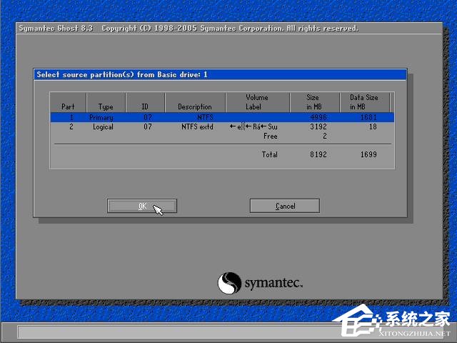Click the Part column header
This screenshot has height=343, width=457.
tap(68, 102)
